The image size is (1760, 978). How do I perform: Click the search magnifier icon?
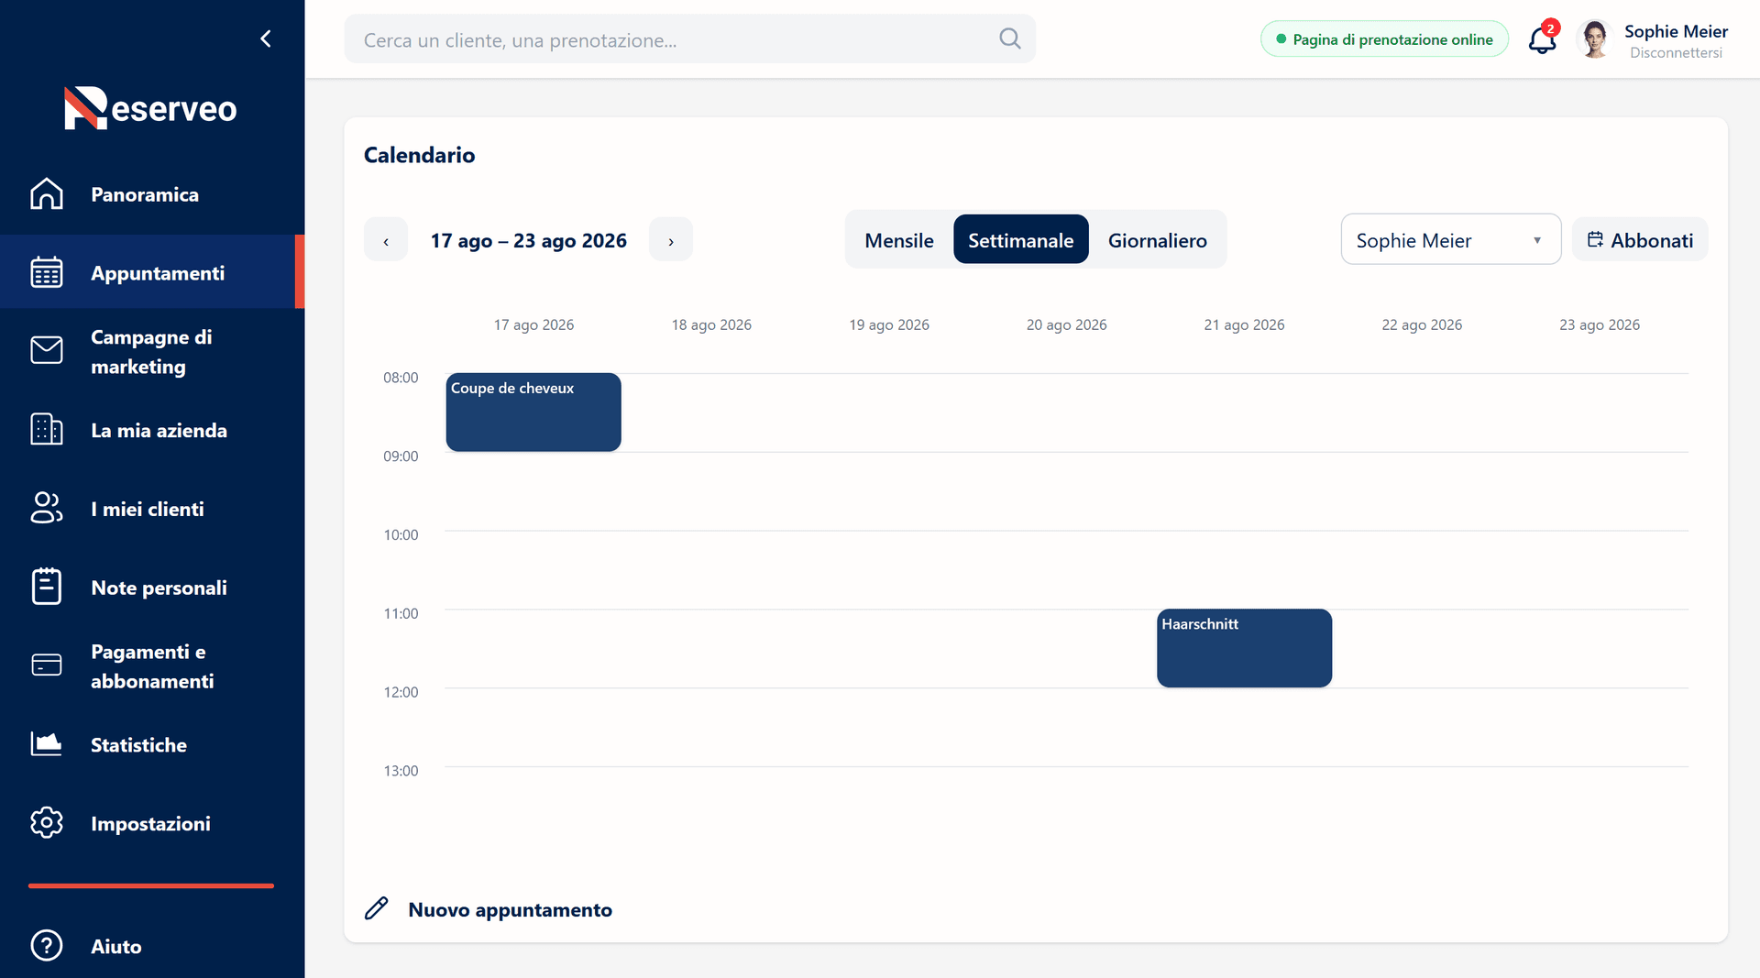click(x=1009, y=38)
